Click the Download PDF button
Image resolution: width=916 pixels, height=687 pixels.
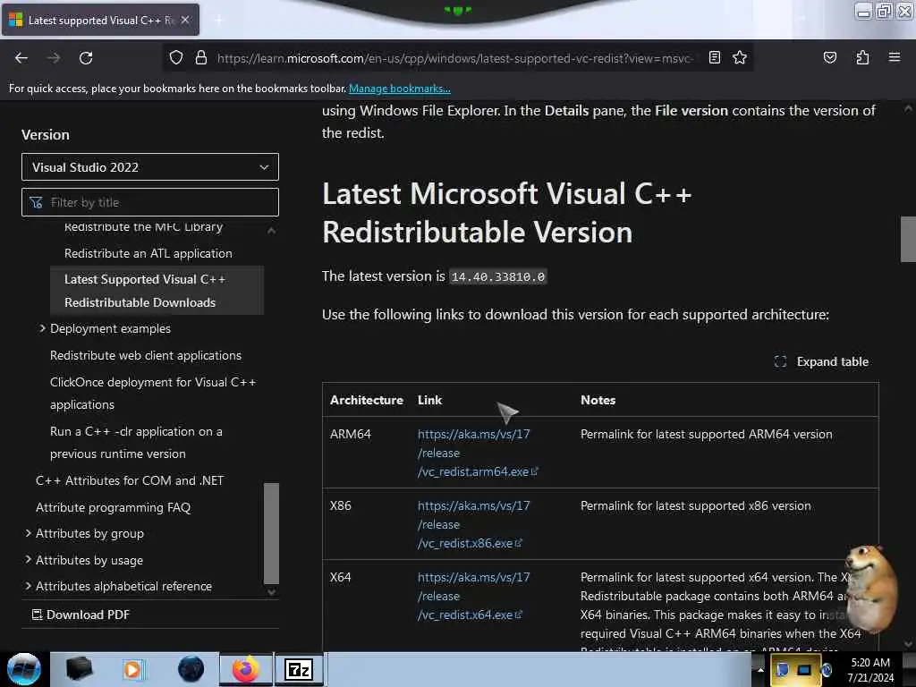coord(81,615)
